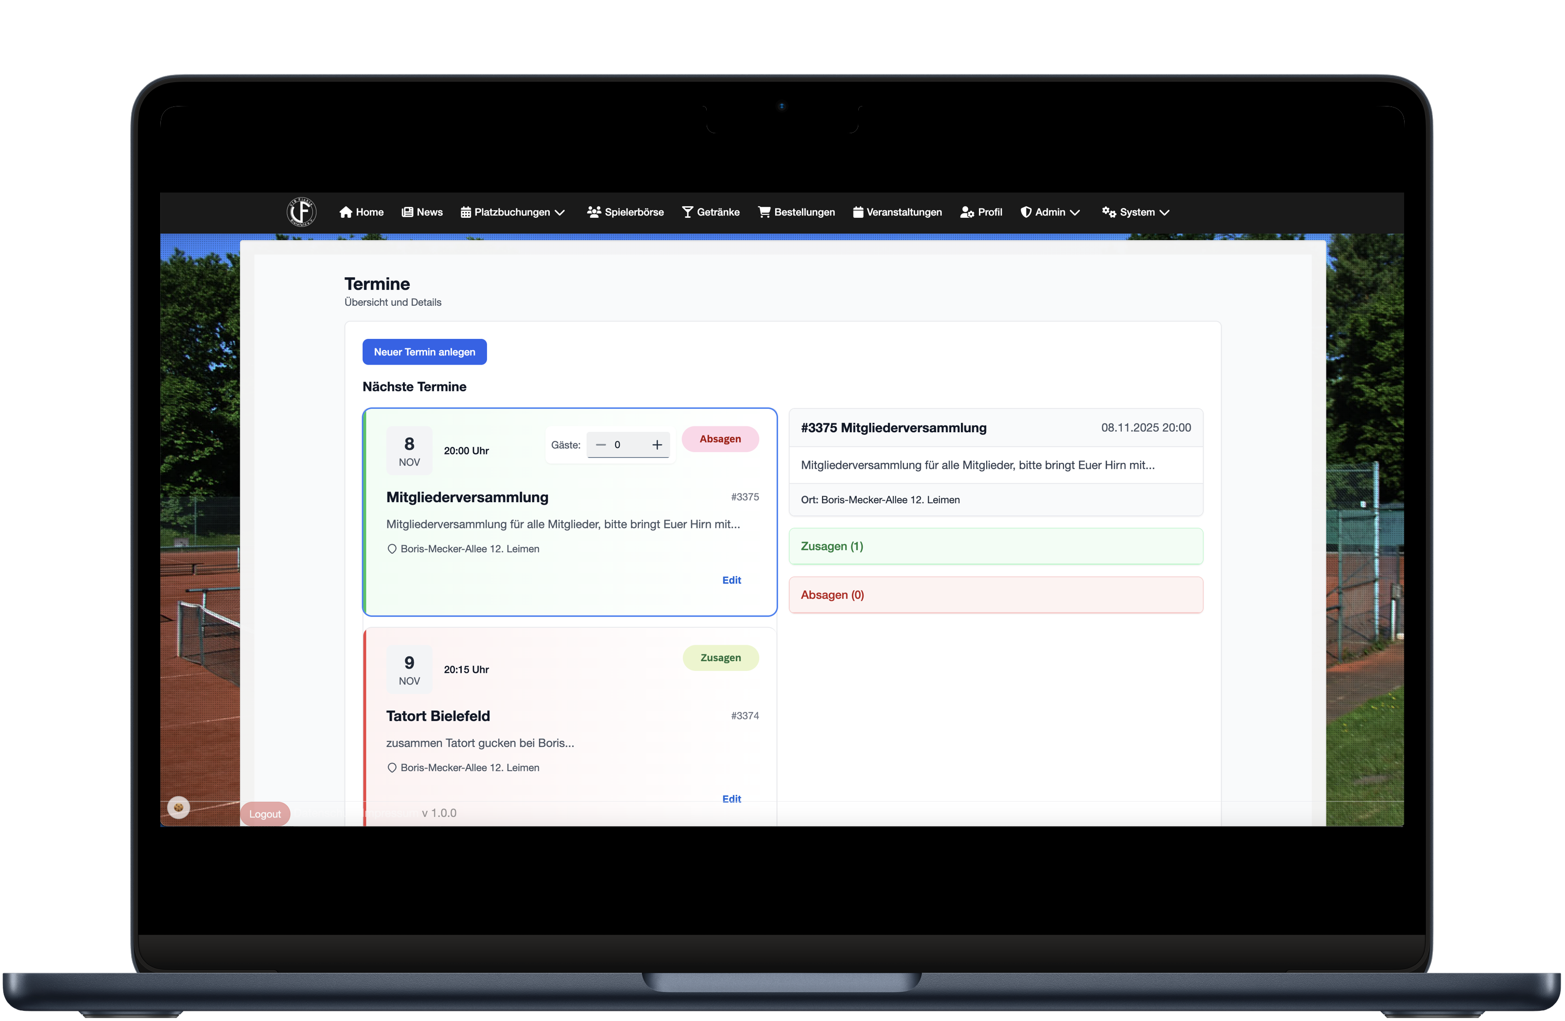Toggle Absagen for the Mitgliederversammlung event

pyautogui.click(x=720, y=439)
